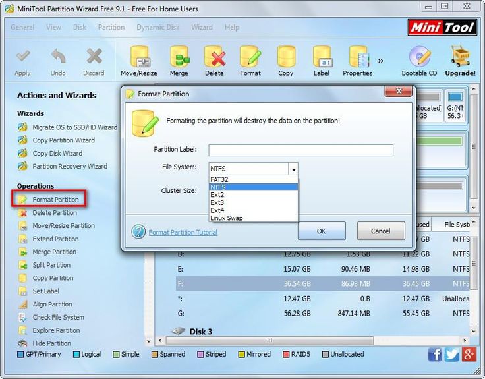Select Linux Swap file system option
The image size is (485, 379).
click(253, 218)
